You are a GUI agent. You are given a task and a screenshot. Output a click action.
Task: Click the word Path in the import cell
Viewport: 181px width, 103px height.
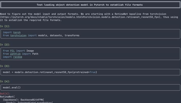click(x=35, y=54)
